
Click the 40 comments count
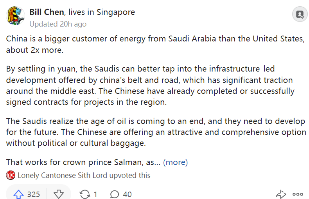point(127,194)
